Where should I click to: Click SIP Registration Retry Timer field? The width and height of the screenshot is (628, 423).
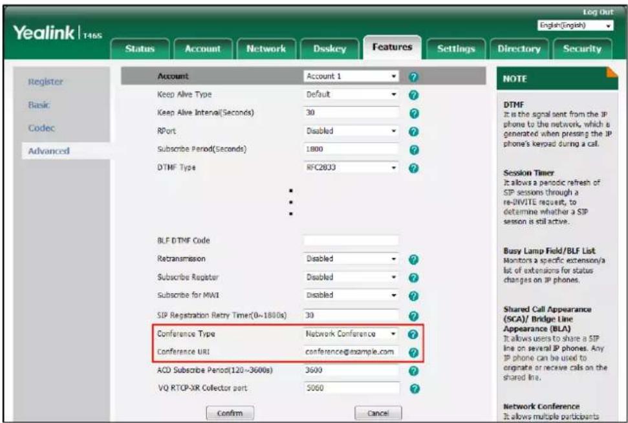pos(351,315)
